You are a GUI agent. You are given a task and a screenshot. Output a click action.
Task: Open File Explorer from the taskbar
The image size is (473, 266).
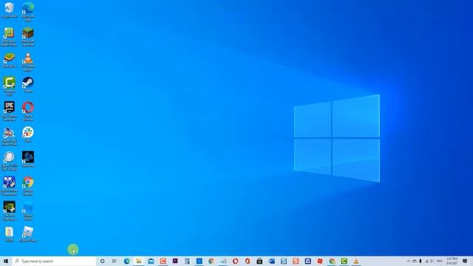pos(139,261)
